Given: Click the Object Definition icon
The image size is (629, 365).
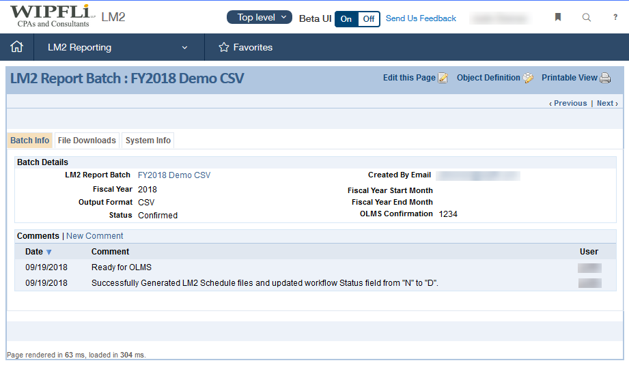Looking at the screenshot, I should (x=528, y=78).
